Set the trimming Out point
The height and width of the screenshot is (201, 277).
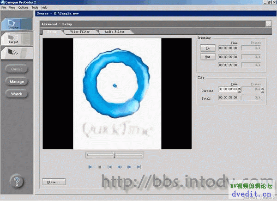pyautogui.click(x=208, y=57)
